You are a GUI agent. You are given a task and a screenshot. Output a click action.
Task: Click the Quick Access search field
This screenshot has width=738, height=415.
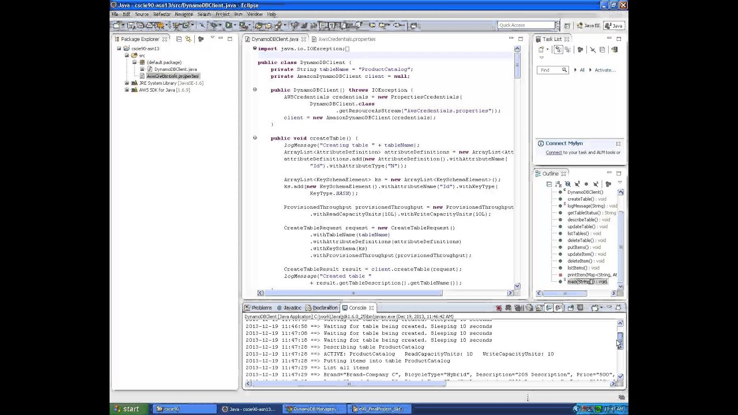point(526,25)
